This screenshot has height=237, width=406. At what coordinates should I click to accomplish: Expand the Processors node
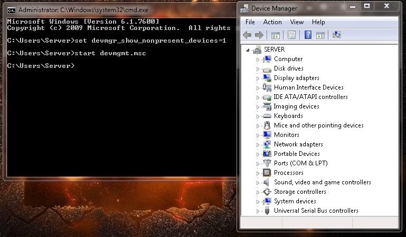[x=258, y=173]
